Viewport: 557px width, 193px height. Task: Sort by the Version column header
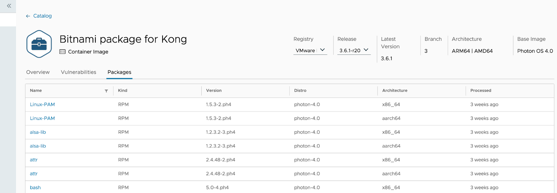click(x=214, y=90)
